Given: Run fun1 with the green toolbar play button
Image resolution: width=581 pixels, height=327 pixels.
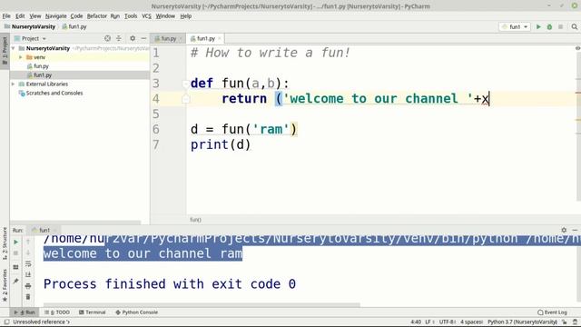Looking at the screenshot, I should tap(538, 26).
